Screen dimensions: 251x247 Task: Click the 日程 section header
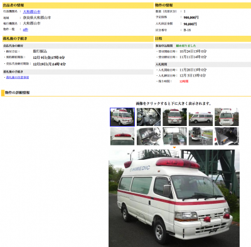point(203,39)
